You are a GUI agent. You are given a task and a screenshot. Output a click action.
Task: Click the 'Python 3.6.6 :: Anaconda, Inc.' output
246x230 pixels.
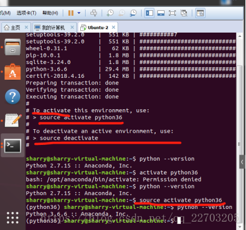pos(77,214)
